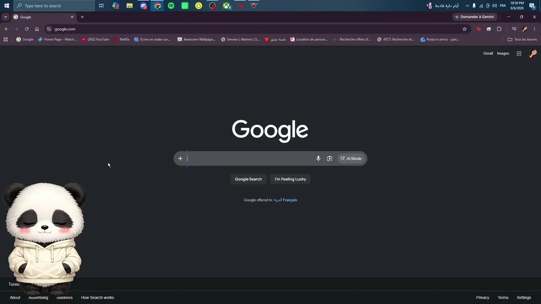Open the Privacy footer link

coord(483,298)
